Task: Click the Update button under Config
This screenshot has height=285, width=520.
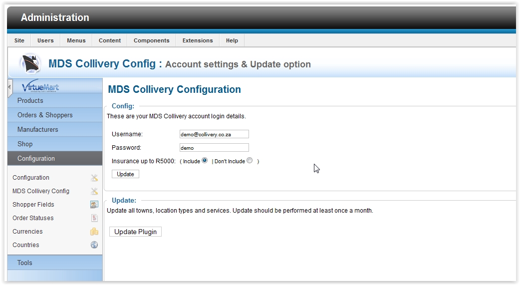Action: (125, 174)
